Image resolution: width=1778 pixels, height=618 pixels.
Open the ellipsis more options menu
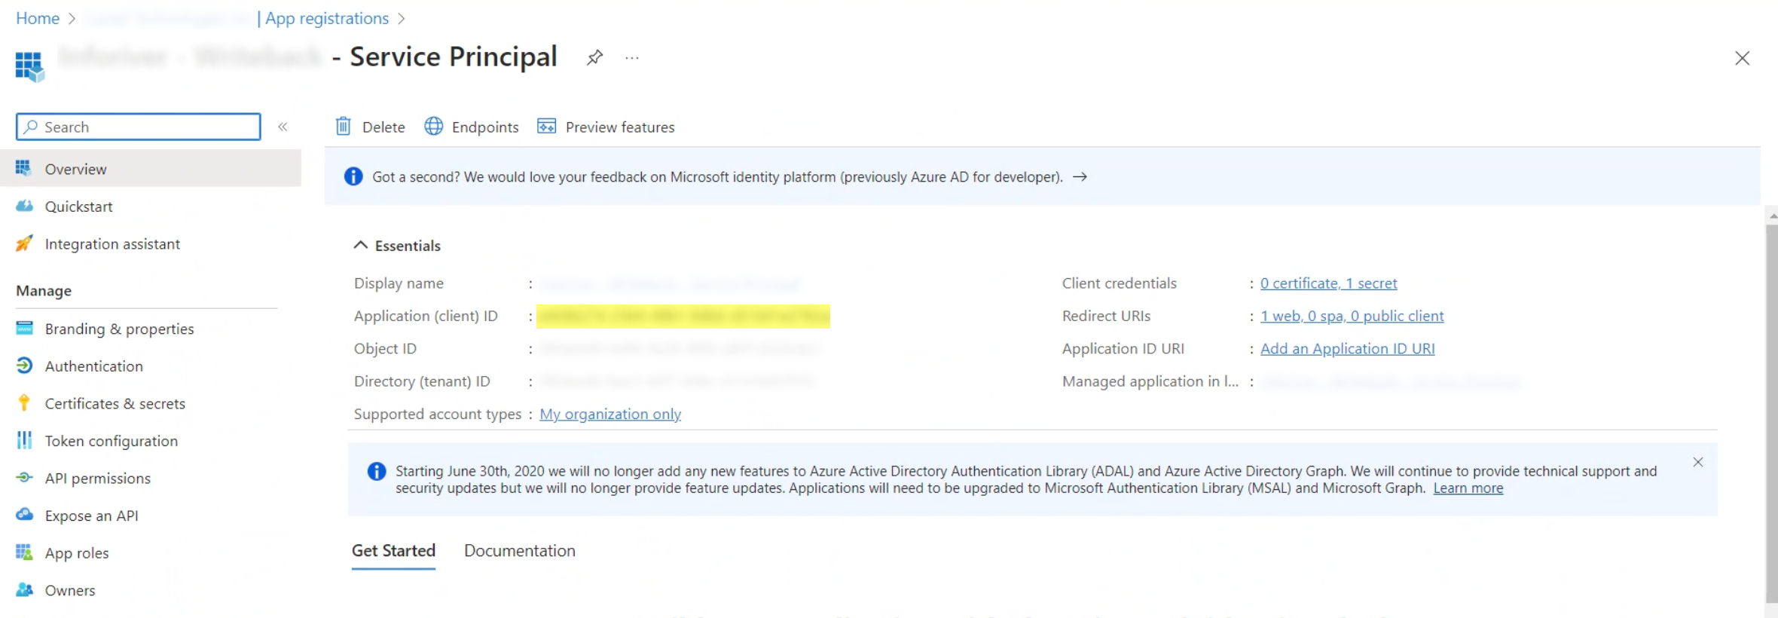pos(632,58)
